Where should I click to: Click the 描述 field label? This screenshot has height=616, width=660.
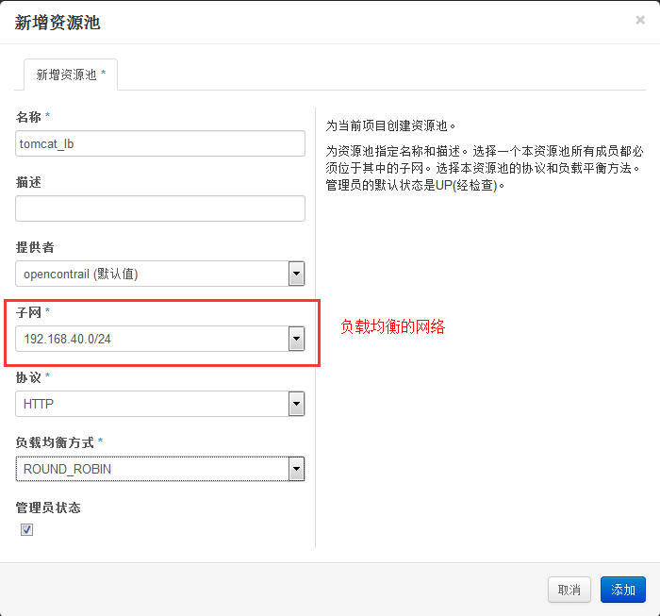click(28, 182)
